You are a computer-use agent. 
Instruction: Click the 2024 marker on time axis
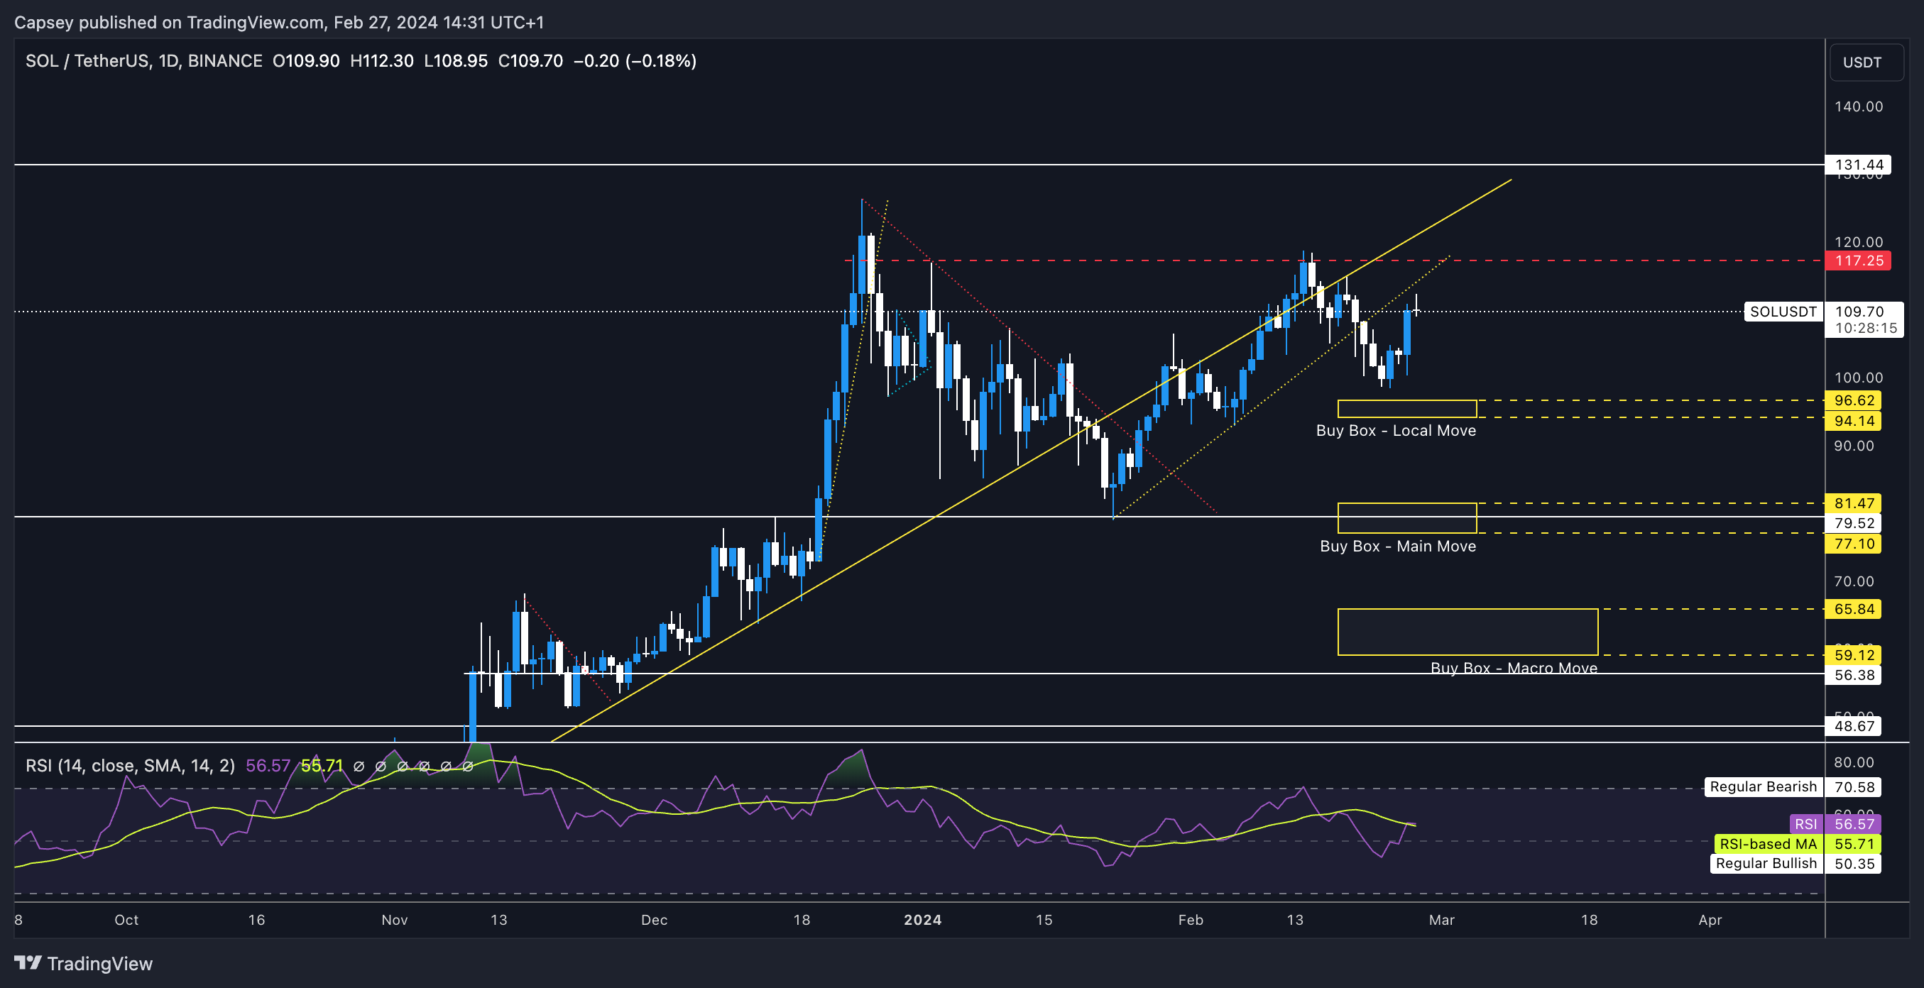pyautogui.click(x=922, y=920)
